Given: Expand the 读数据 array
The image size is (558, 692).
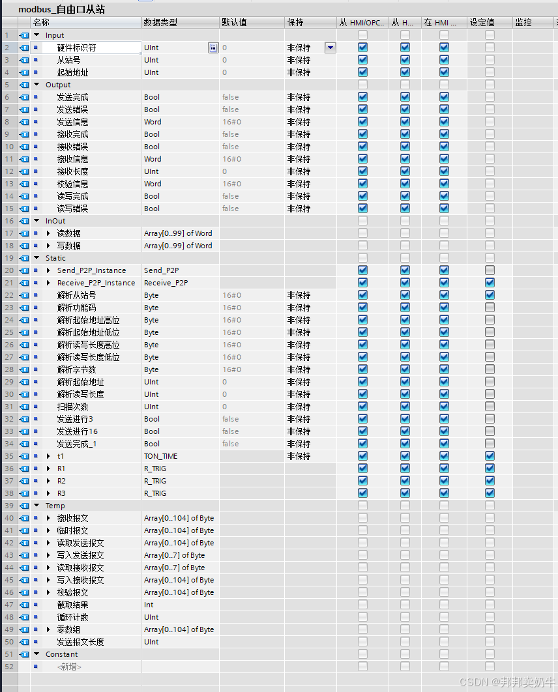Looking at the screenshot, I should [48, 233].
